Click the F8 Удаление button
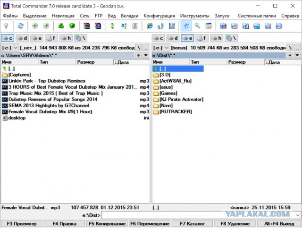Viewport: 302px width, 228px height. [x=235, y=224]
